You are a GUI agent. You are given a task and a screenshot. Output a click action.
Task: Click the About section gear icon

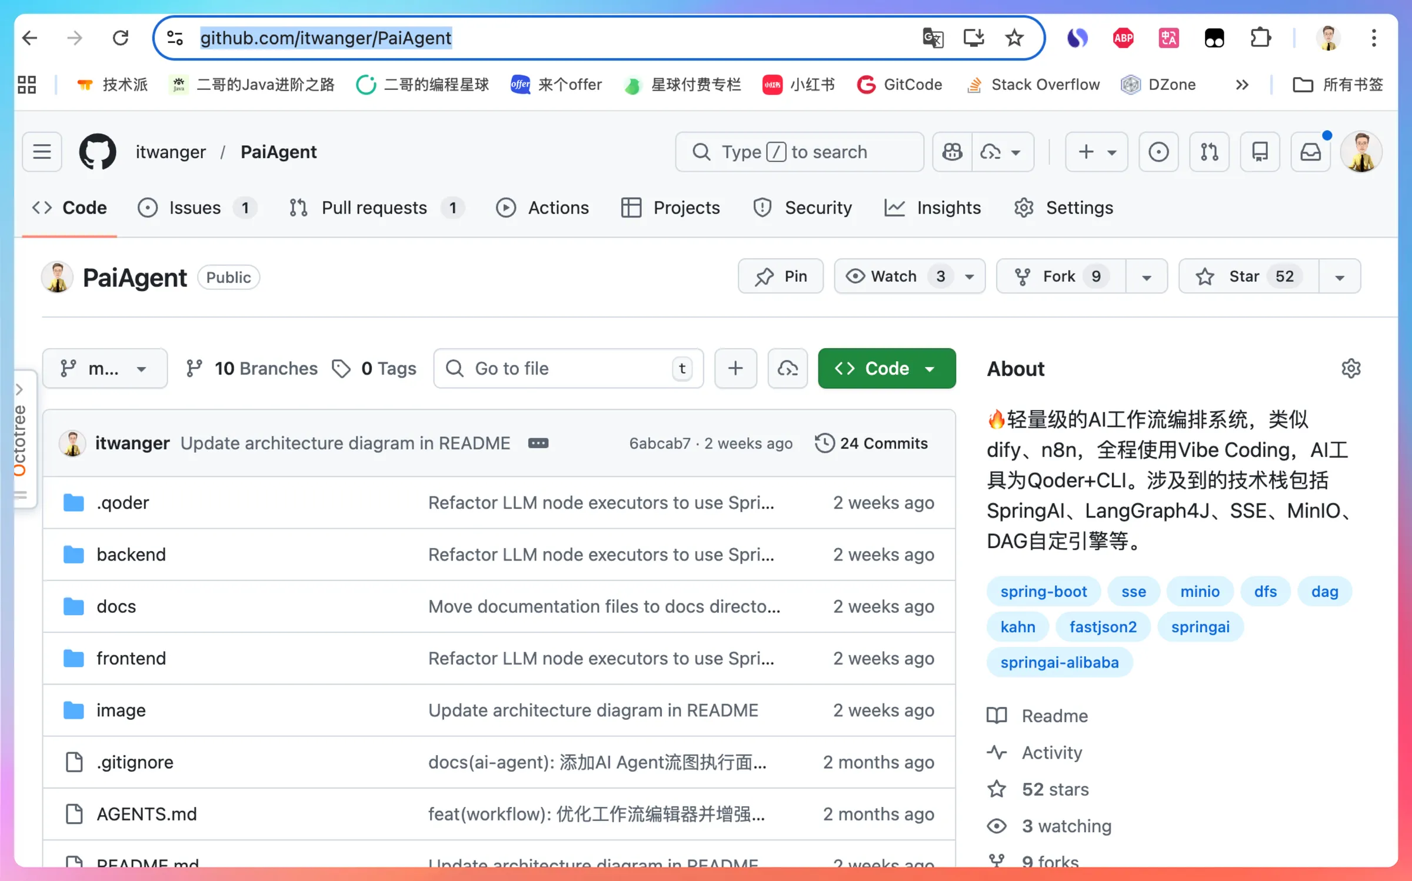pos(1351,369)
